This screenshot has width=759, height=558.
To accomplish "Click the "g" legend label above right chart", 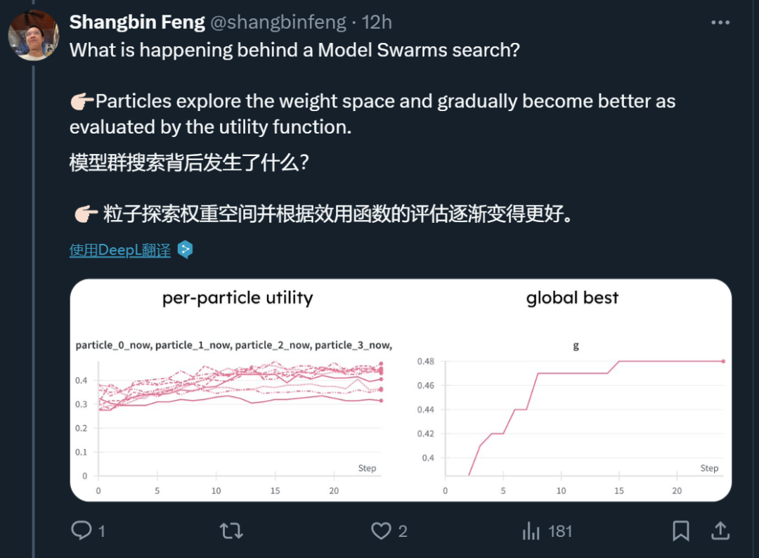I will tap(576, 346).
